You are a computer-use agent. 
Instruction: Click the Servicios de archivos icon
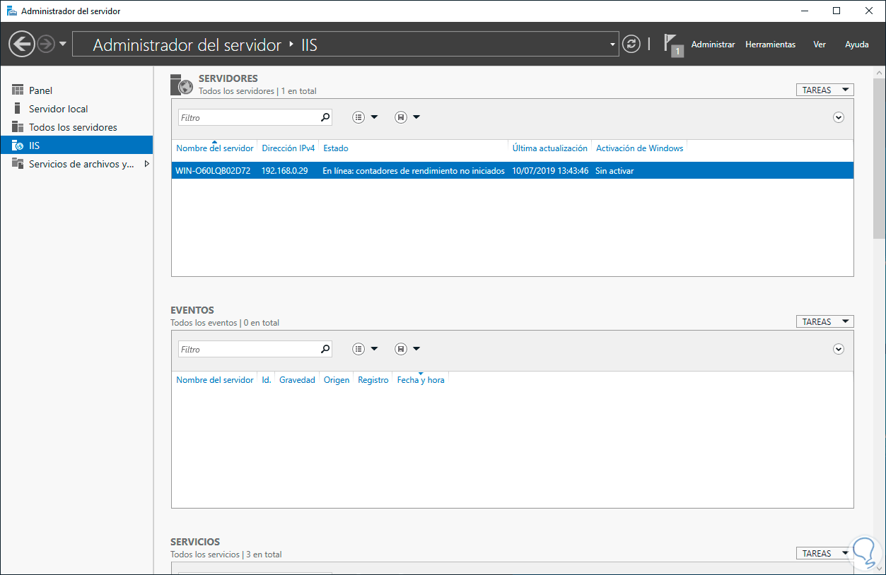18,164
